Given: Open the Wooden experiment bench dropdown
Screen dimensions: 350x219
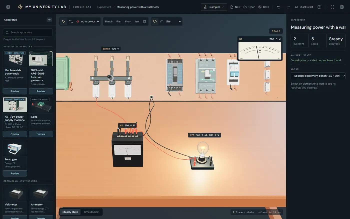Looking at the screenshot, I should click(x=318, y=76).
